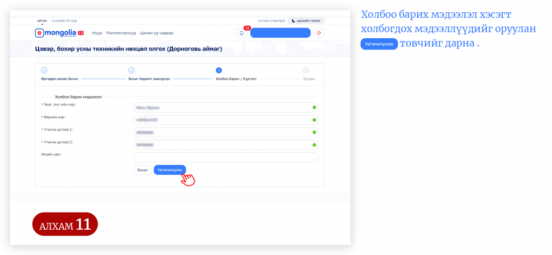This screenshot has width=552, height=255.
Task: Click the Холбоо барих / Хүргэлт label
Action: pos(236,79)
